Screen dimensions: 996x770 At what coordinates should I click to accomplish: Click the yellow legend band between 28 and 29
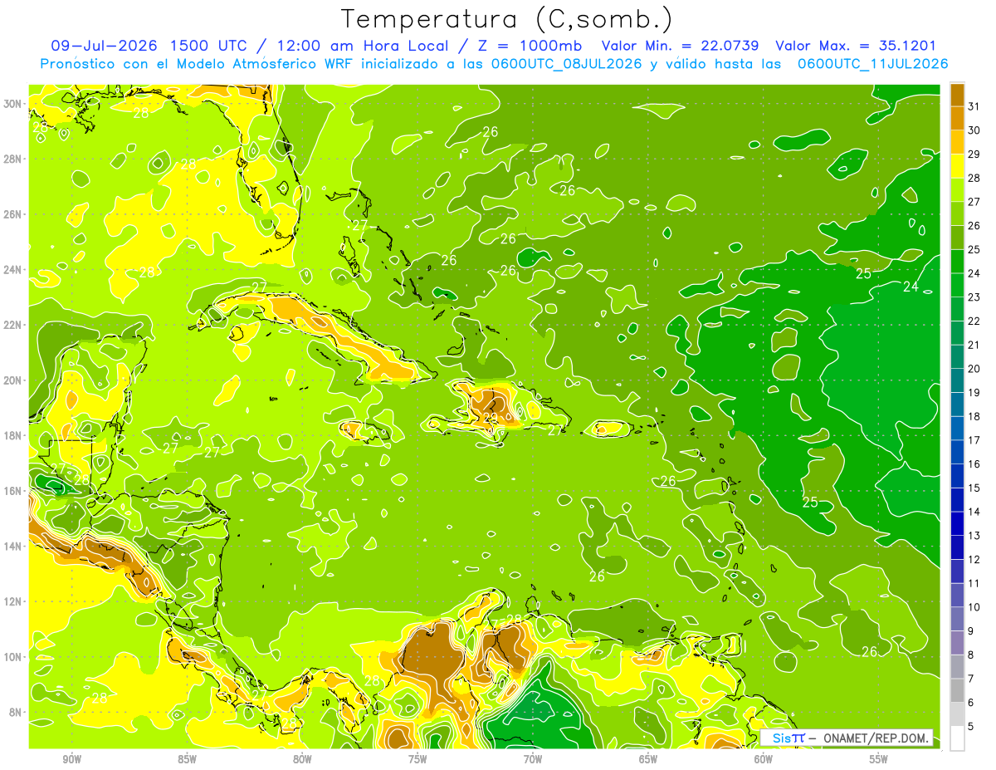pyautogui.click(x=957, y=165)
